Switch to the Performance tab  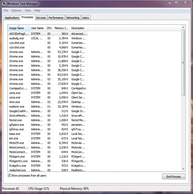(56, 18)
